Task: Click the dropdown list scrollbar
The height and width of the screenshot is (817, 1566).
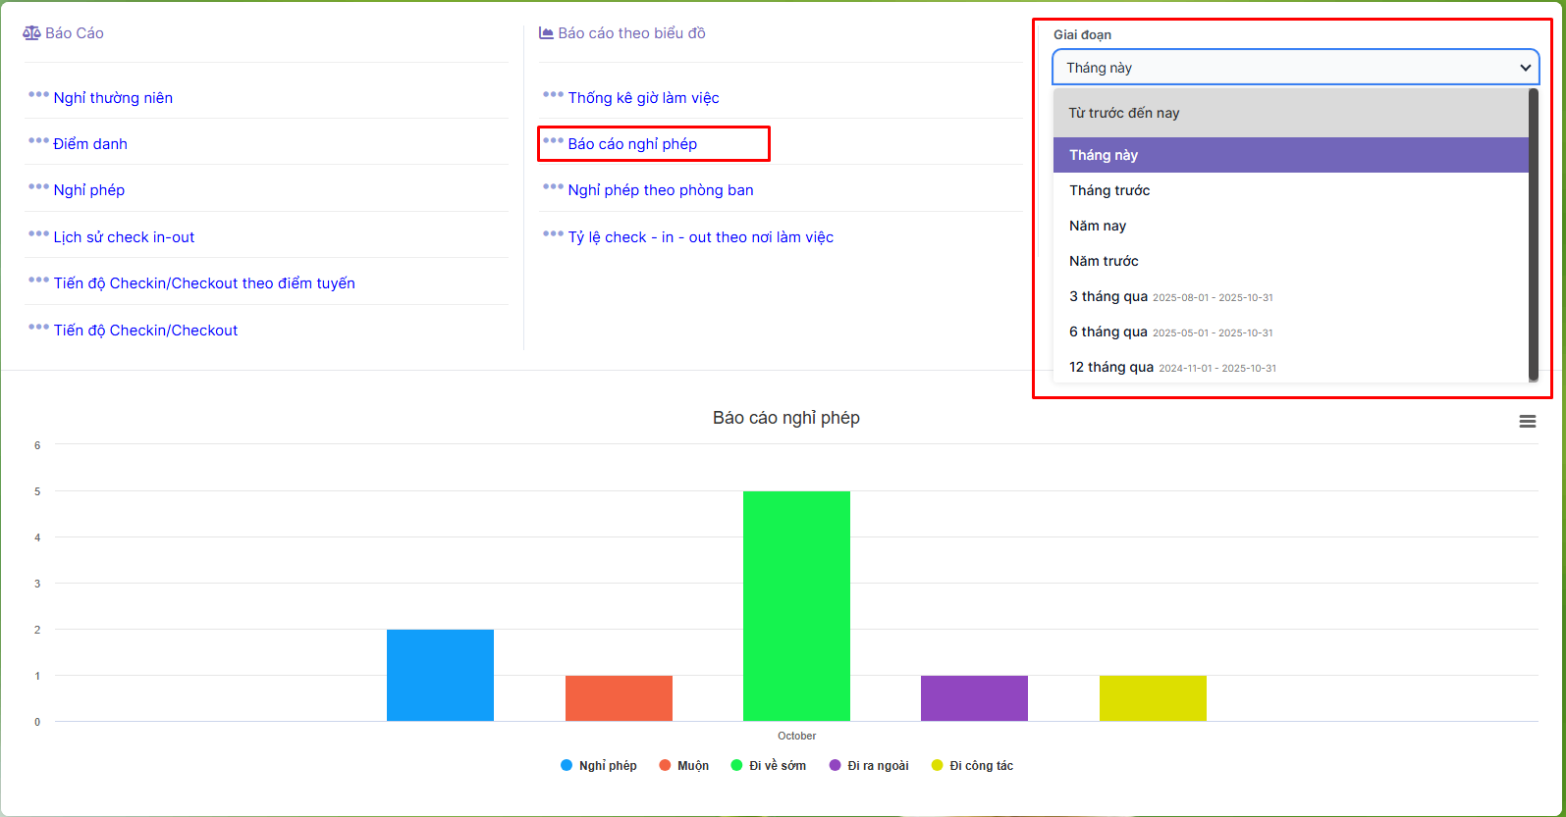Action: [1533, 235]
